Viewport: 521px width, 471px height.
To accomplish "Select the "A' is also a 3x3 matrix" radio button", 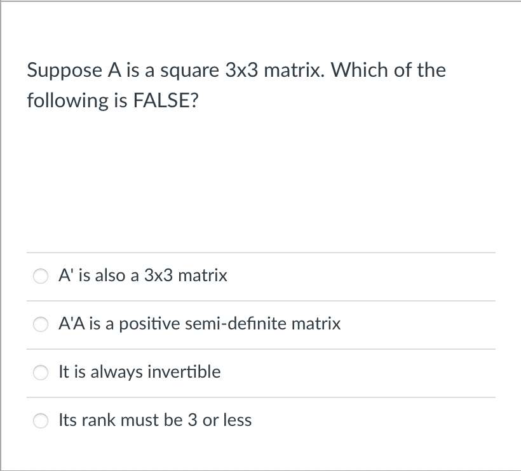I will click(41, 276).
